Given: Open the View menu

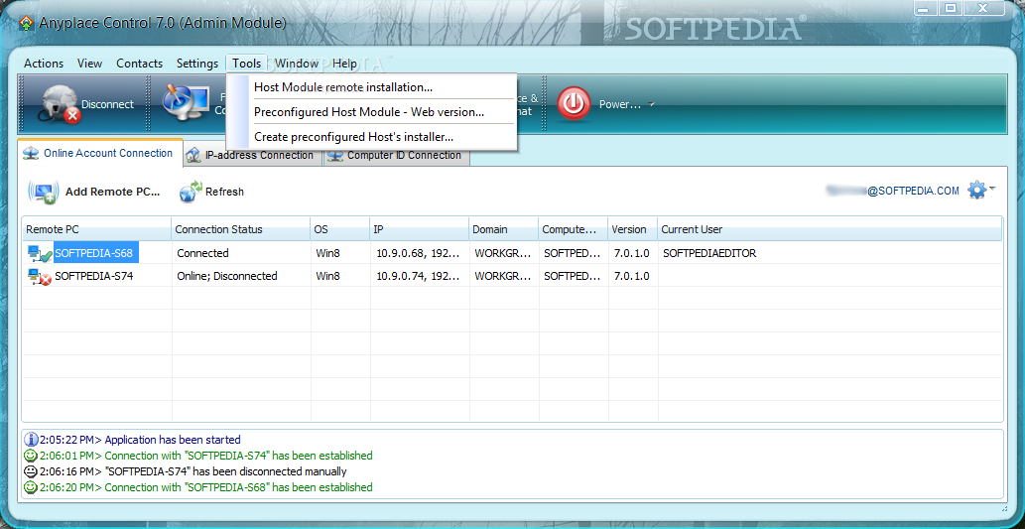Looking at the screenshot, I should (89, 64).
